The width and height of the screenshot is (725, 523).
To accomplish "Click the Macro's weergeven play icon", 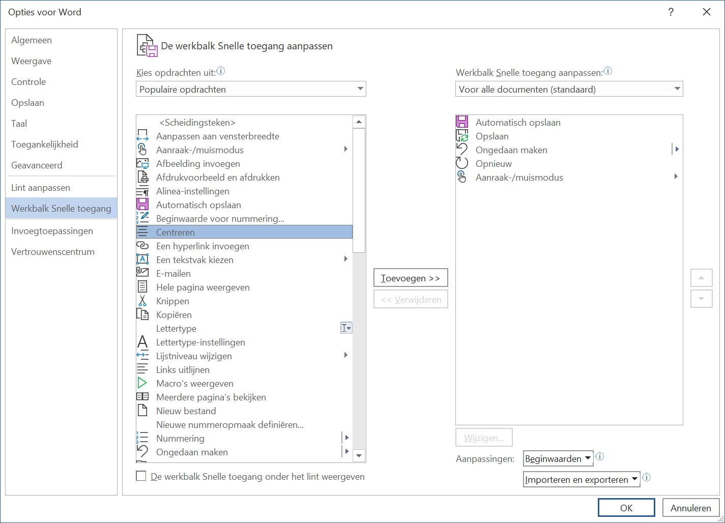I will (x=142, y=384).
